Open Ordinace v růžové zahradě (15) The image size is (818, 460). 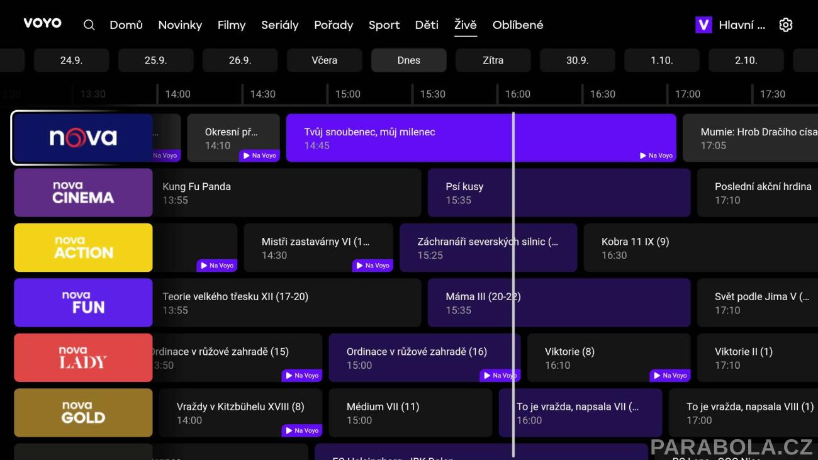click(x=237, y=358)
